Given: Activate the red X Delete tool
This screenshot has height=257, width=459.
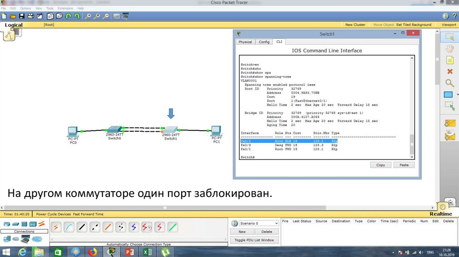Looking at the screenshot, I should (450, 71).
